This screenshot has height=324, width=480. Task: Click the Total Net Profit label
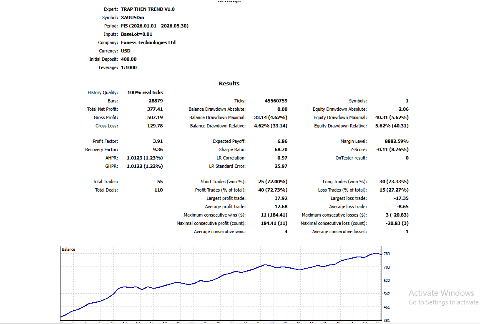pyautogui.click(x=103, y=109)
